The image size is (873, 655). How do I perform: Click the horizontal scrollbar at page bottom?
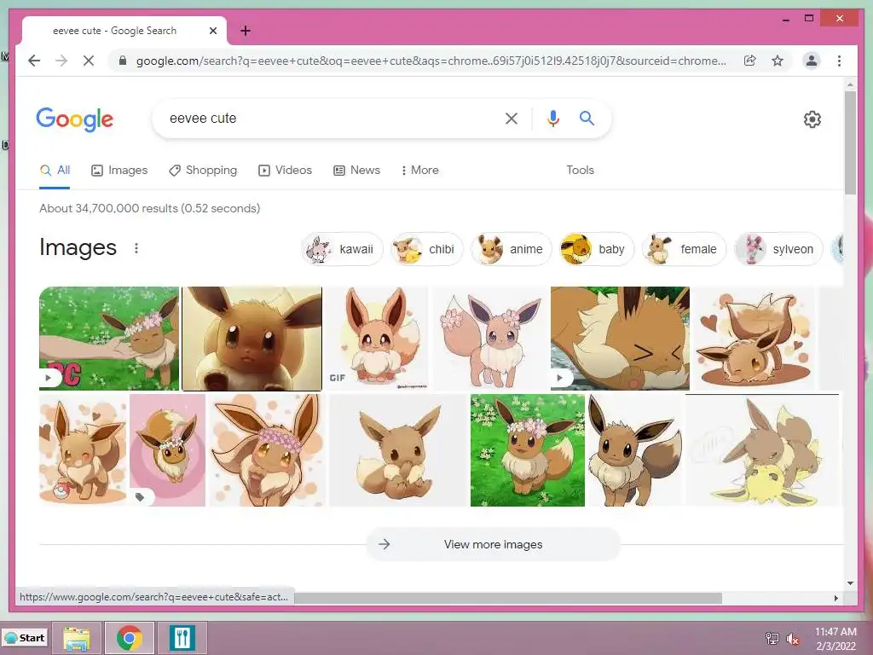pyautogui.click(x=508, y=598)
